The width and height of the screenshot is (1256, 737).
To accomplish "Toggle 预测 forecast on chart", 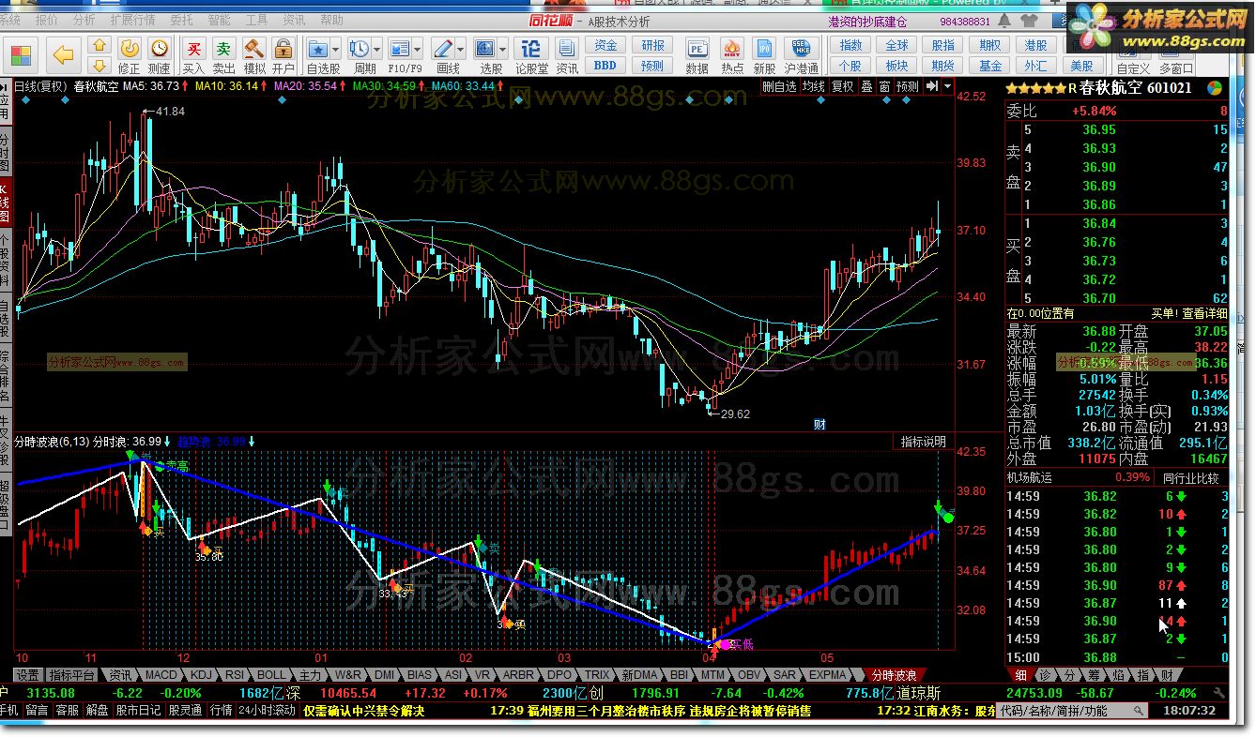I will point(907,86).
